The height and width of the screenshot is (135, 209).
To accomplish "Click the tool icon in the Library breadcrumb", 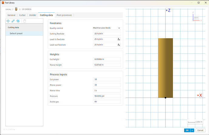I will point(16,9).
